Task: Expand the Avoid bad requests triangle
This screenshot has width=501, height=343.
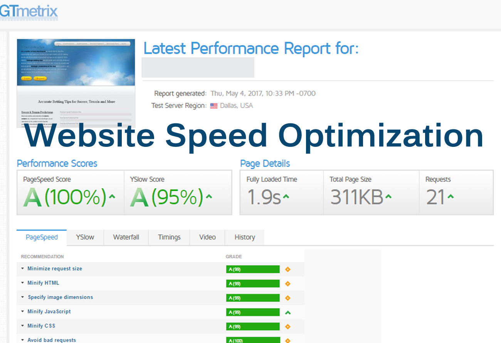Action: tap(23, 340)
